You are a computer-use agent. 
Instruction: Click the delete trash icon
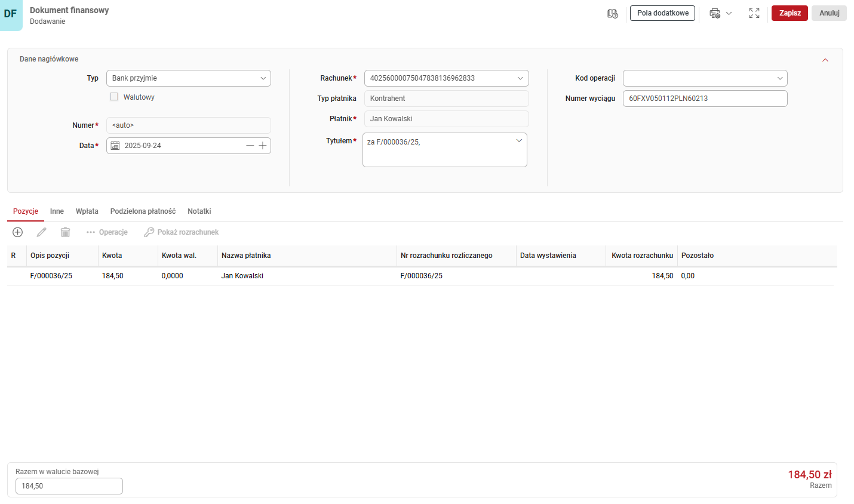pyautogui.click(x=65, y=232)
